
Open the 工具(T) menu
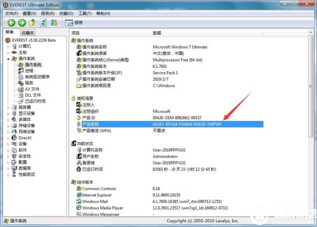coord(85,13)
